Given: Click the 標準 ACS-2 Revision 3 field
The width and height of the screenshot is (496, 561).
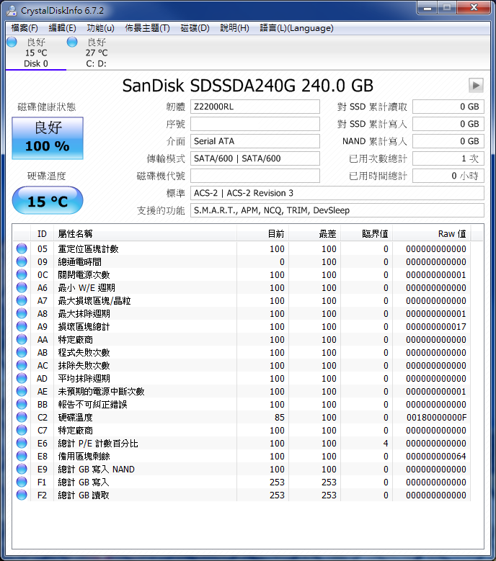Looking at the screenshot, I should click(337, 193).
